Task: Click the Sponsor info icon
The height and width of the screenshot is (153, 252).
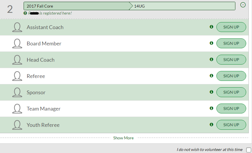Action: pos(211,92)
